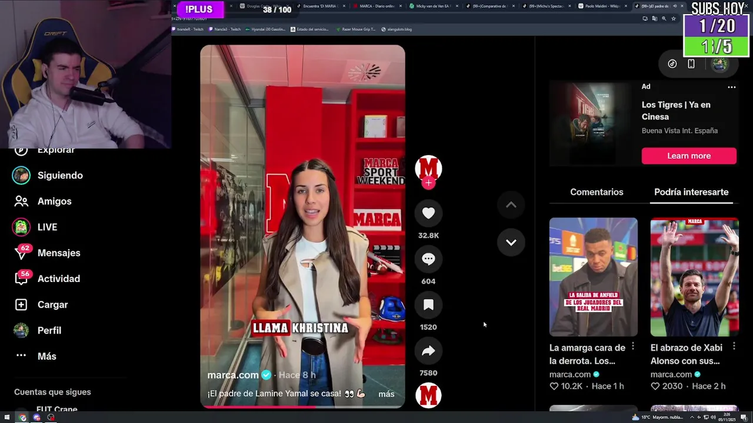
Task: Open the ad's three-dot options menu
Action: (731, 87)
